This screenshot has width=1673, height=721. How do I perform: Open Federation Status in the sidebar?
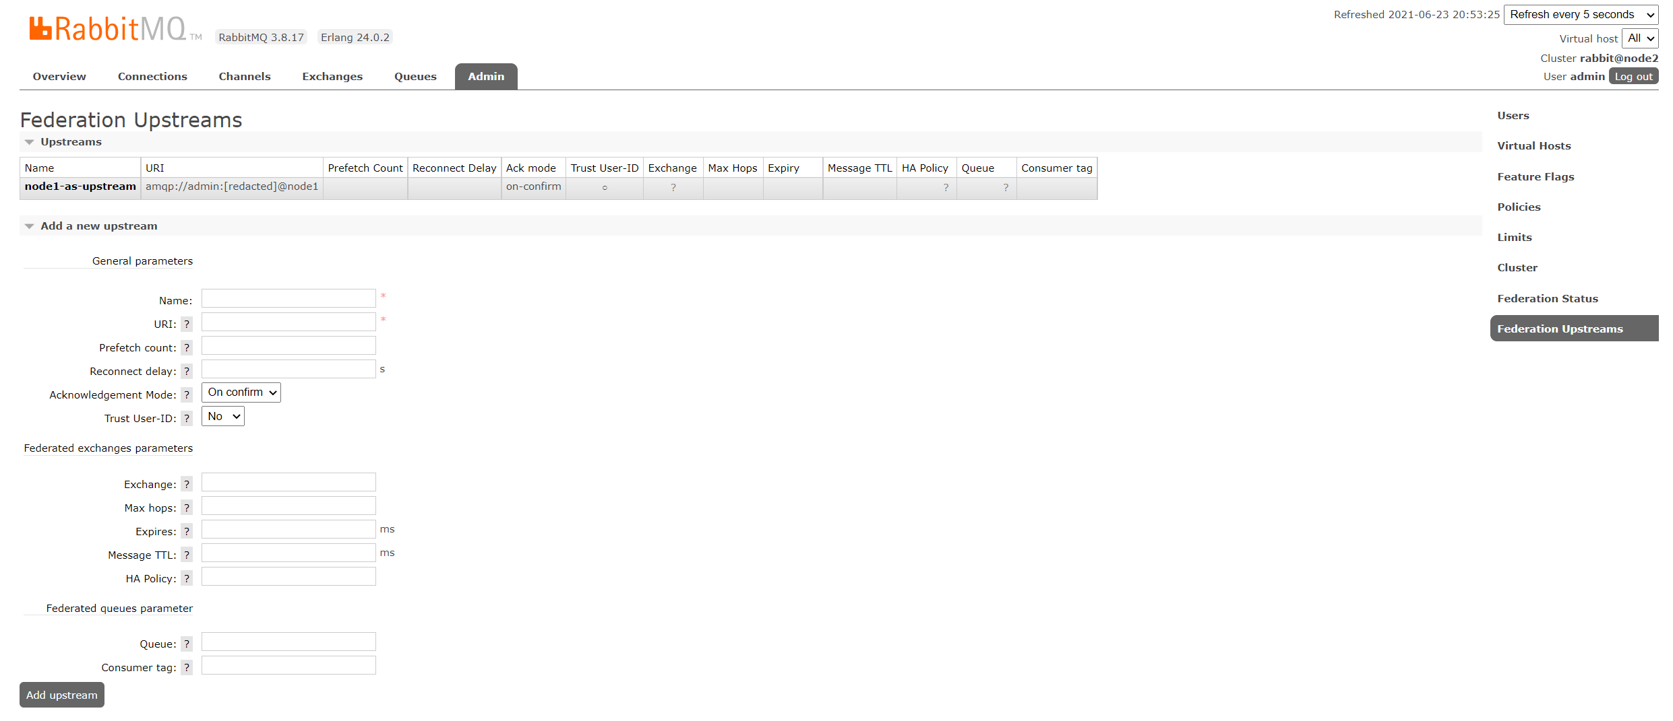click(x=1548, y=299)
